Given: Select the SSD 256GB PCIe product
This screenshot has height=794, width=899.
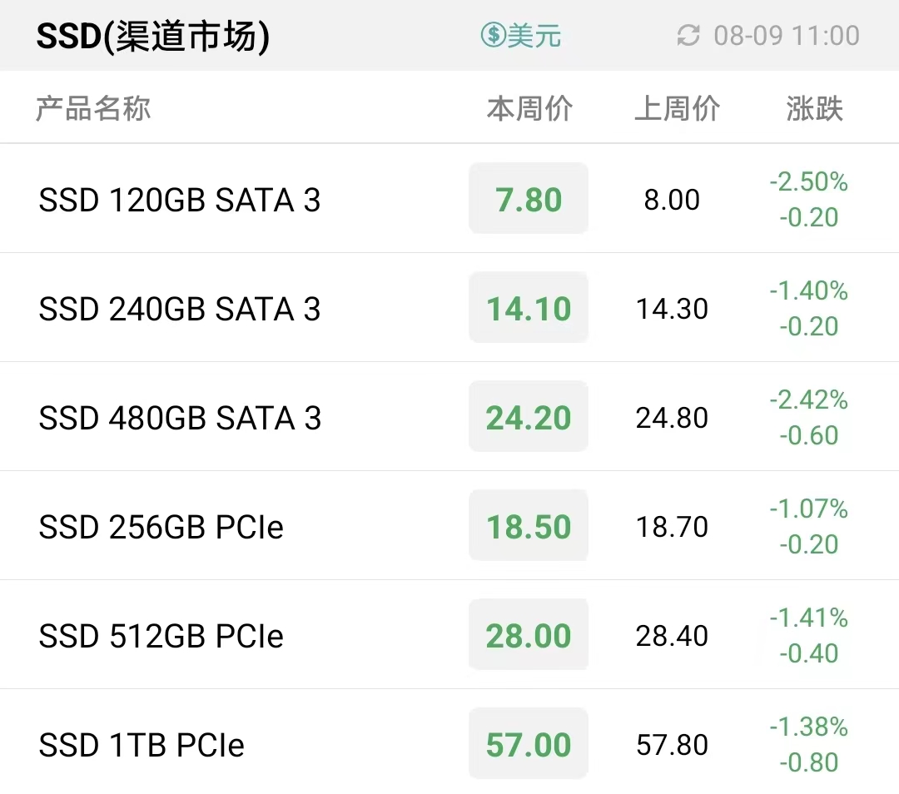Looking at the screenshot, I should [x=449, y=526].
